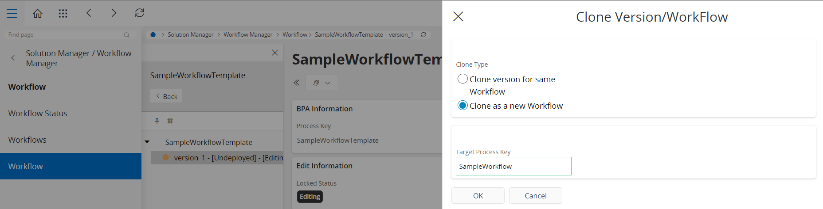This screenshot has width=823, height=209.
Task: Select the version_1 Undeployed tree item
Action: click(x=222, y=158)
